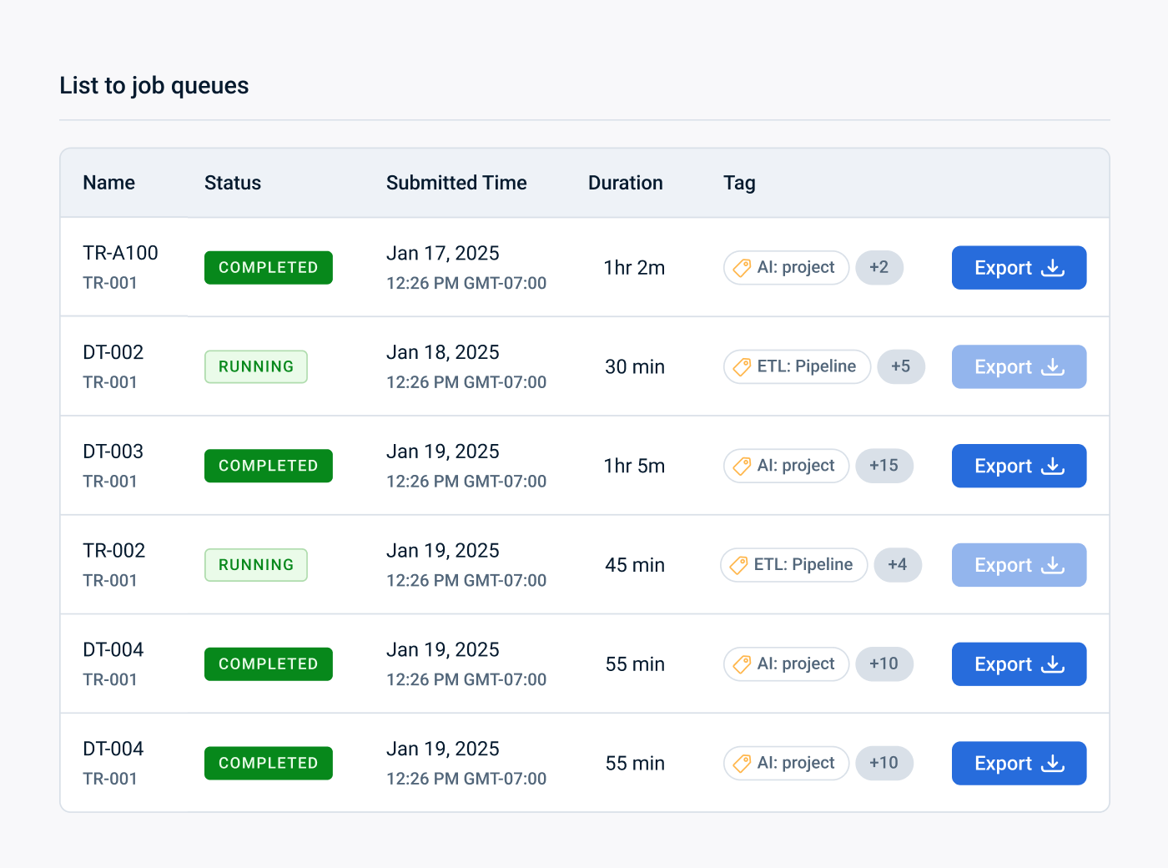Screen dimensions: 1168x868
Task: Click the tag icon on DT-004's AI: project chip
Action: 742,664
